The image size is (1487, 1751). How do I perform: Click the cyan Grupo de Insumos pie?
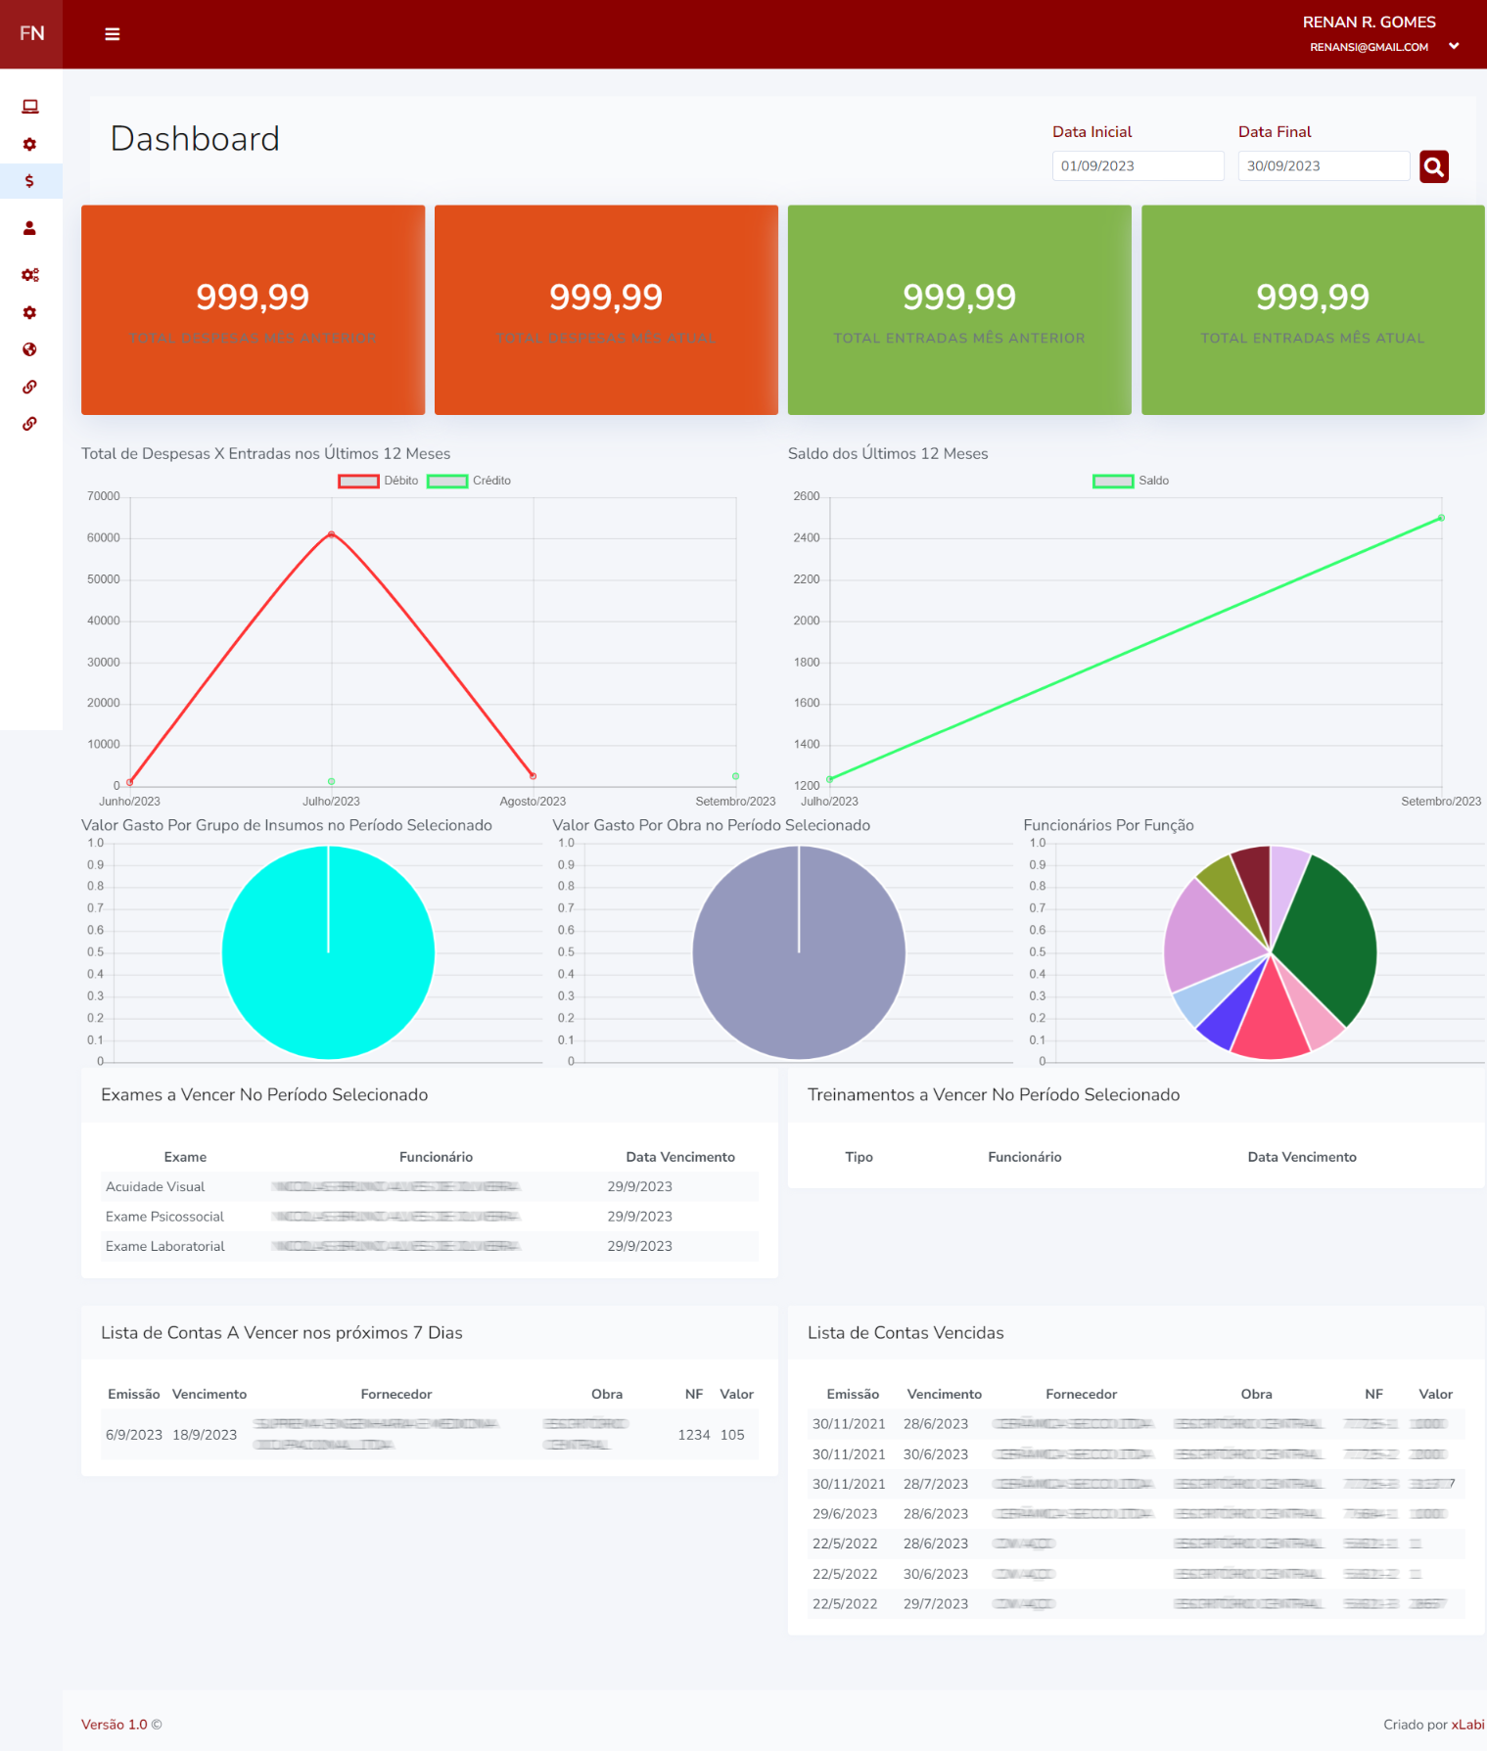point(328,952)
